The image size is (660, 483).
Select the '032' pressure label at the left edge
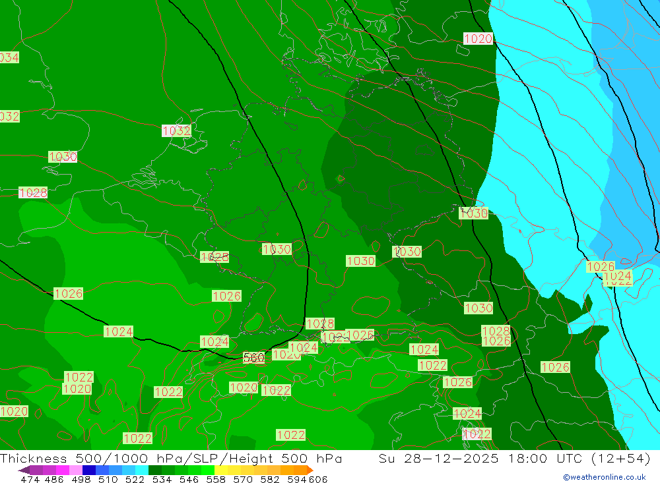pos(10,116)
